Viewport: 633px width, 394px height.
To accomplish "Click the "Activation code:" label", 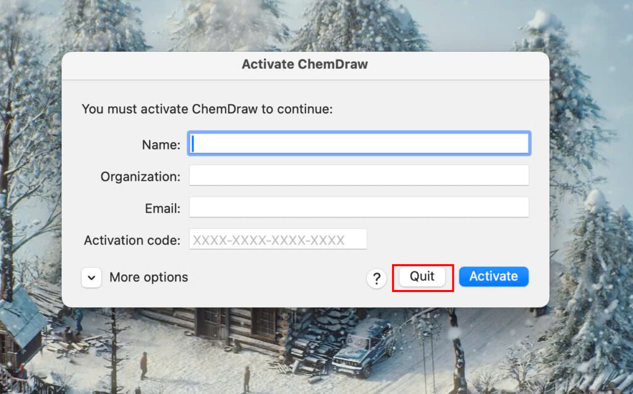I will pyautogui.click(x=132, y=240).
